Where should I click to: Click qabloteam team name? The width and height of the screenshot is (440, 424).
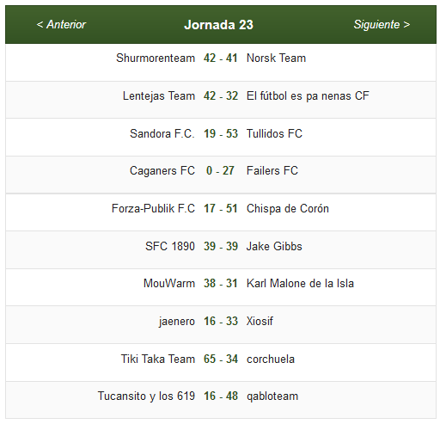(272, 396)
